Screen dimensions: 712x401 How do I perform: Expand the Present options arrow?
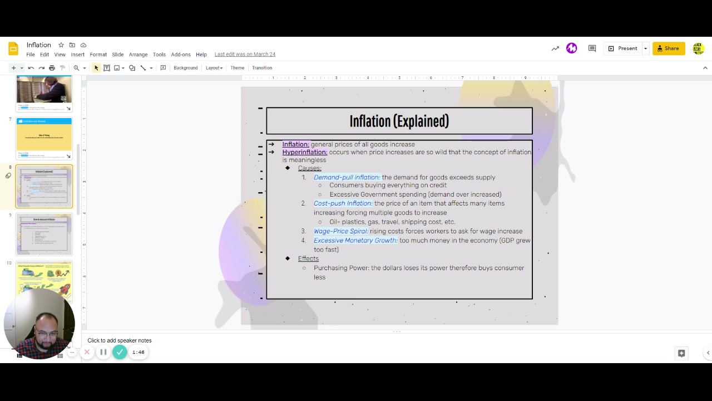tap(645, 48)
